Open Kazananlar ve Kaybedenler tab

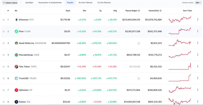(50, 3)
